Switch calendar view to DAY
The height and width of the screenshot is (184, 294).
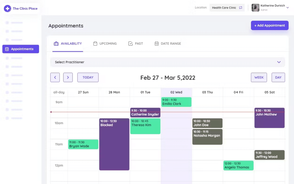tap(278, 77)
